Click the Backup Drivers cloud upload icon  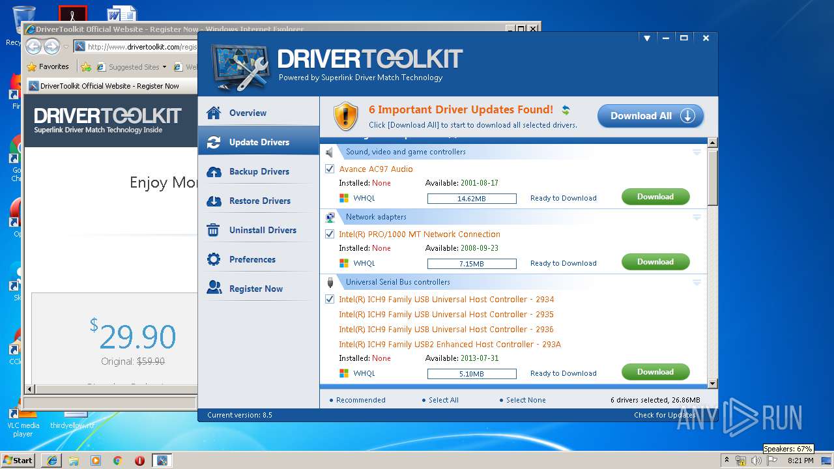pyautogui.click(x=214, y=171)
